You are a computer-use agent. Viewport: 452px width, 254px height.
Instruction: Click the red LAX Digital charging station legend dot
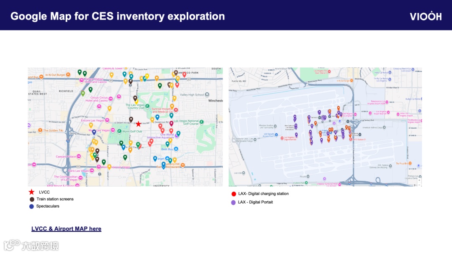pos(234,194)
